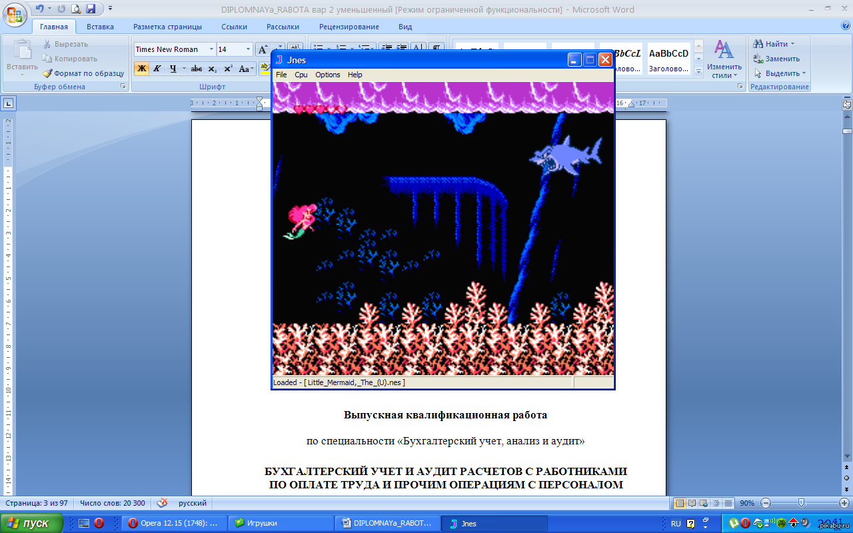Click the русский language indicator

(x=193, y=503)
